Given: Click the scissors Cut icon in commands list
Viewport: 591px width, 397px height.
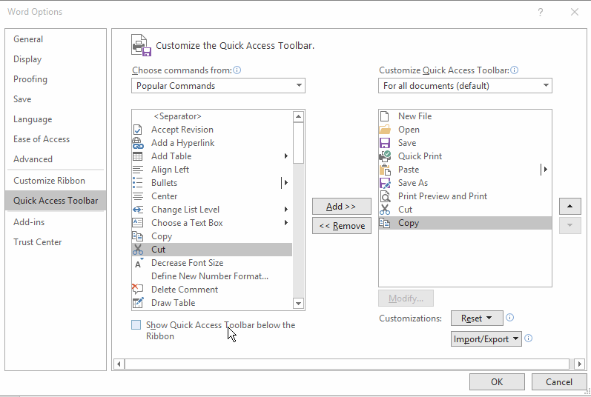Looking at the screenshot, I should coord(138,250).
